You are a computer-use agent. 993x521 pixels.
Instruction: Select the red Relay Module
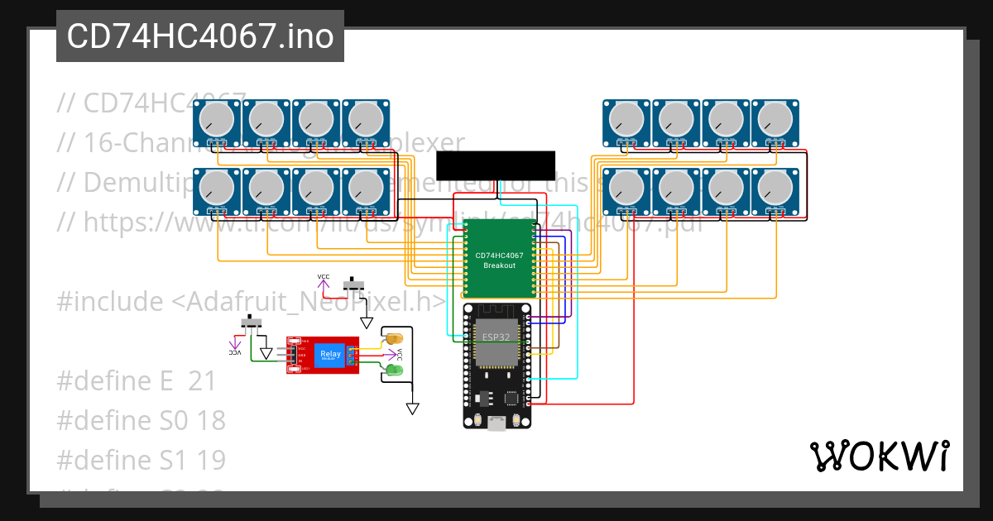[323, 356]
